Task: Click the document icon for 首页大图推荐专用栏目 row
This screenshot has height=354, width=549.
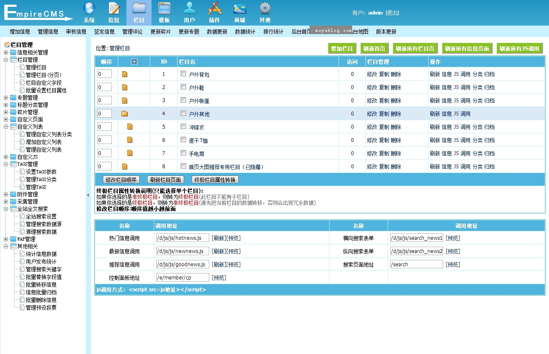Action: (125, 166)
